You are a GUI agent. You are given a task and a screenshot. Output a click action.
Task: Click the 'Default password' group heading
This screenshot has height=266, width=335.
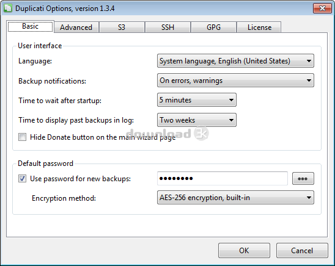(45, 164)
